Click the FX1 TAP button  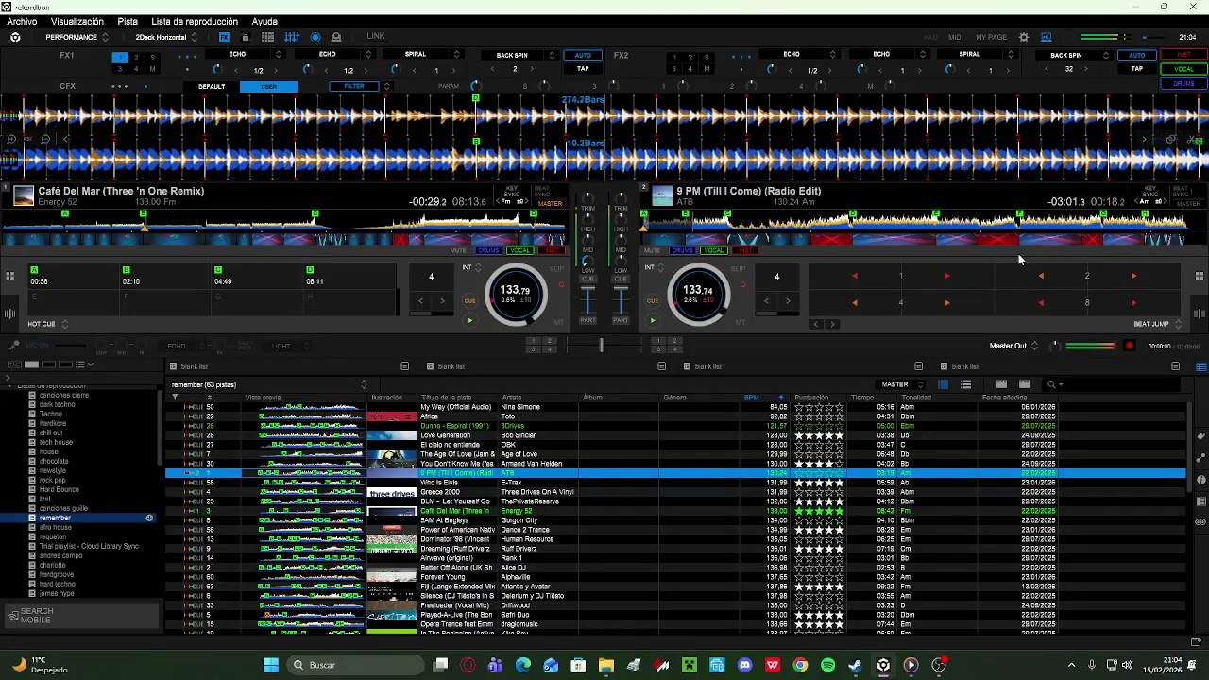pos(583,69)
